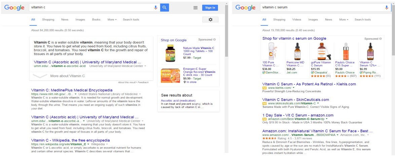Screen dimensions: 395x156
Task: Click the Google logo above the vitamin c serum results
Action: point(246,7)
